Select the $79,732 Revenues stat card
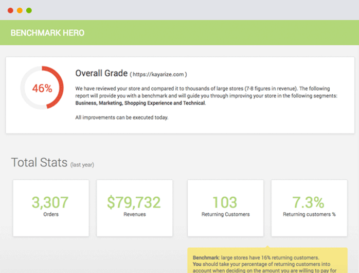359x273 pixels. click(x=134, y=208)
